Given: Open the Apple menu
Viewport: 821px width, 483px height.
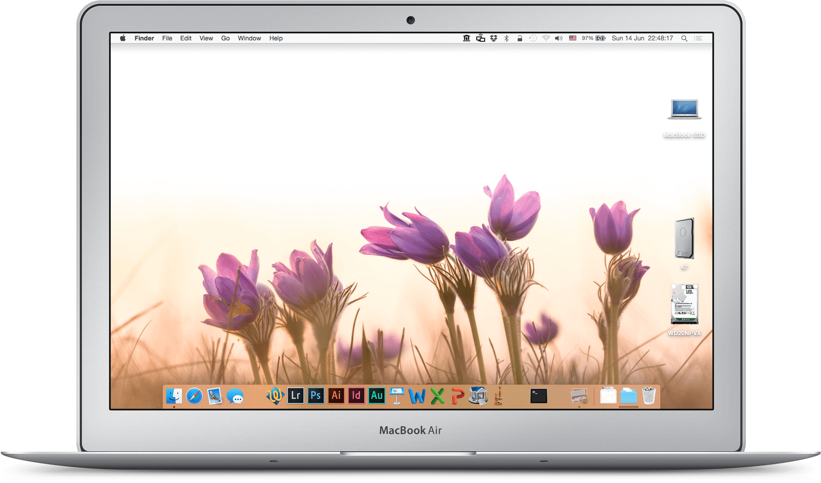Looking at the screenshot, I should coord(122,38).
